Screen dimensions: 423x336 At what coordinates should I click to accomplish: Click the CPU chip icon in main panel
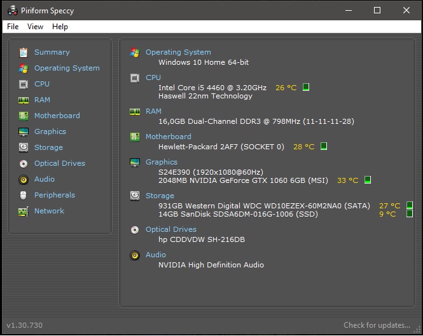pos(135,78)
